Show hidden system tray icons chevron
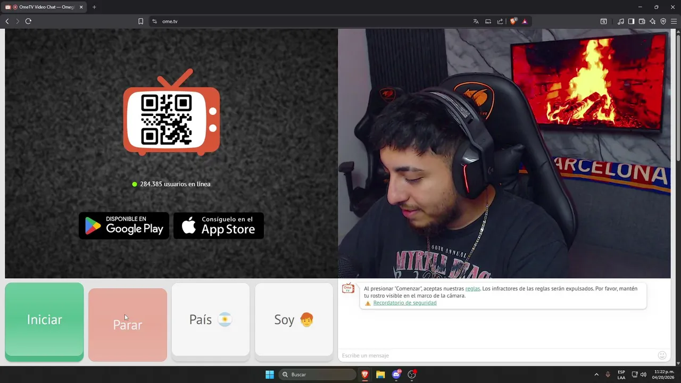 tap(596, 374)
